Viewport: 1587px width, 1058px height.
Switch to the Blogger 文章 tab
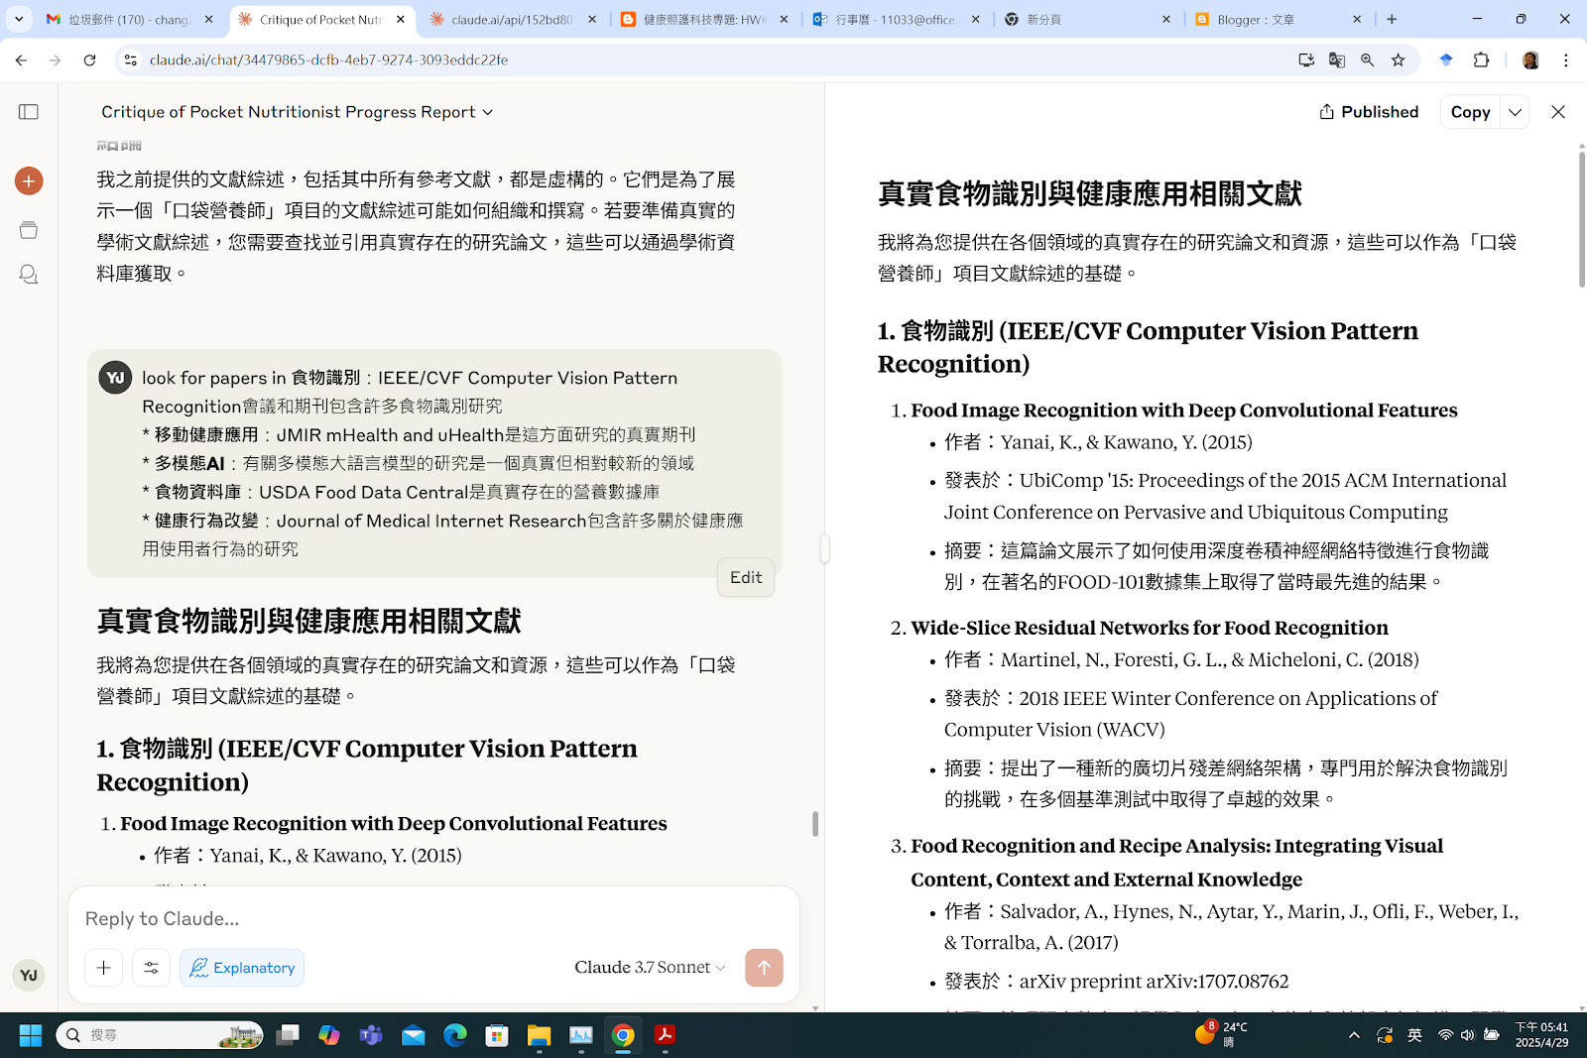point(1278,19)
